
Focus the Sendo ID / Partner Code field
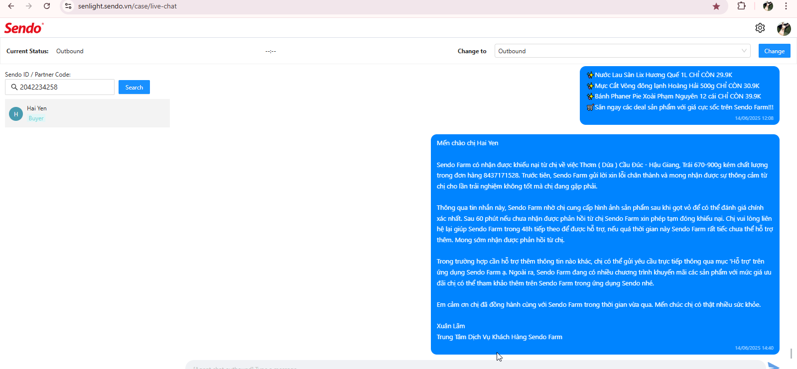pos(60,87)
